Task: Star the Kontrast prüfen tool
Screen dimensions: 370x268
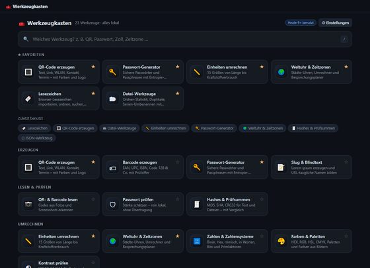Action: pos(93,263)
